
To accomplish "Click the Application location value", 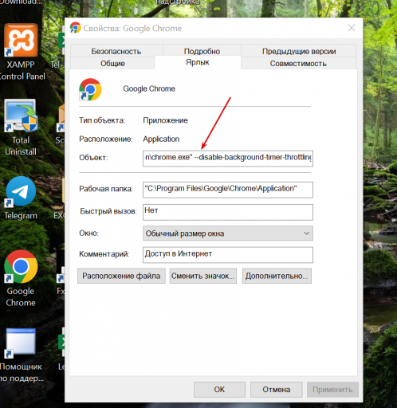I will coord(161,139).
